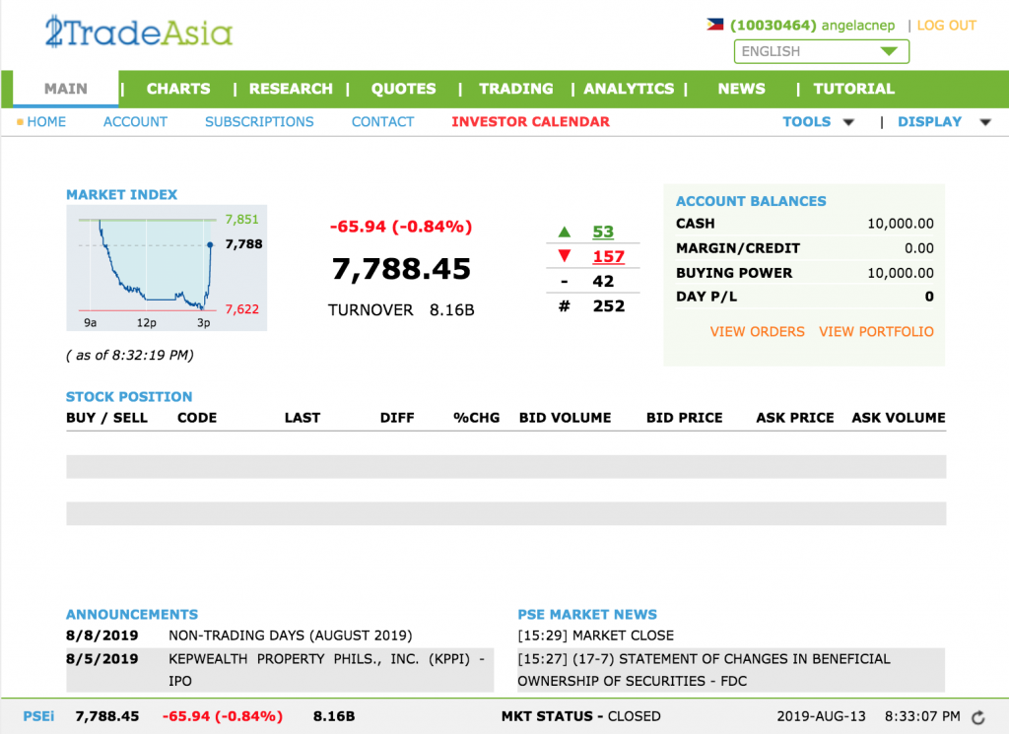Click the BUYING POWER row

click(x=804, y=273)
